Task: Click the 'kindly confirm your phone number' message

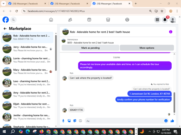Action: [143, 100]
